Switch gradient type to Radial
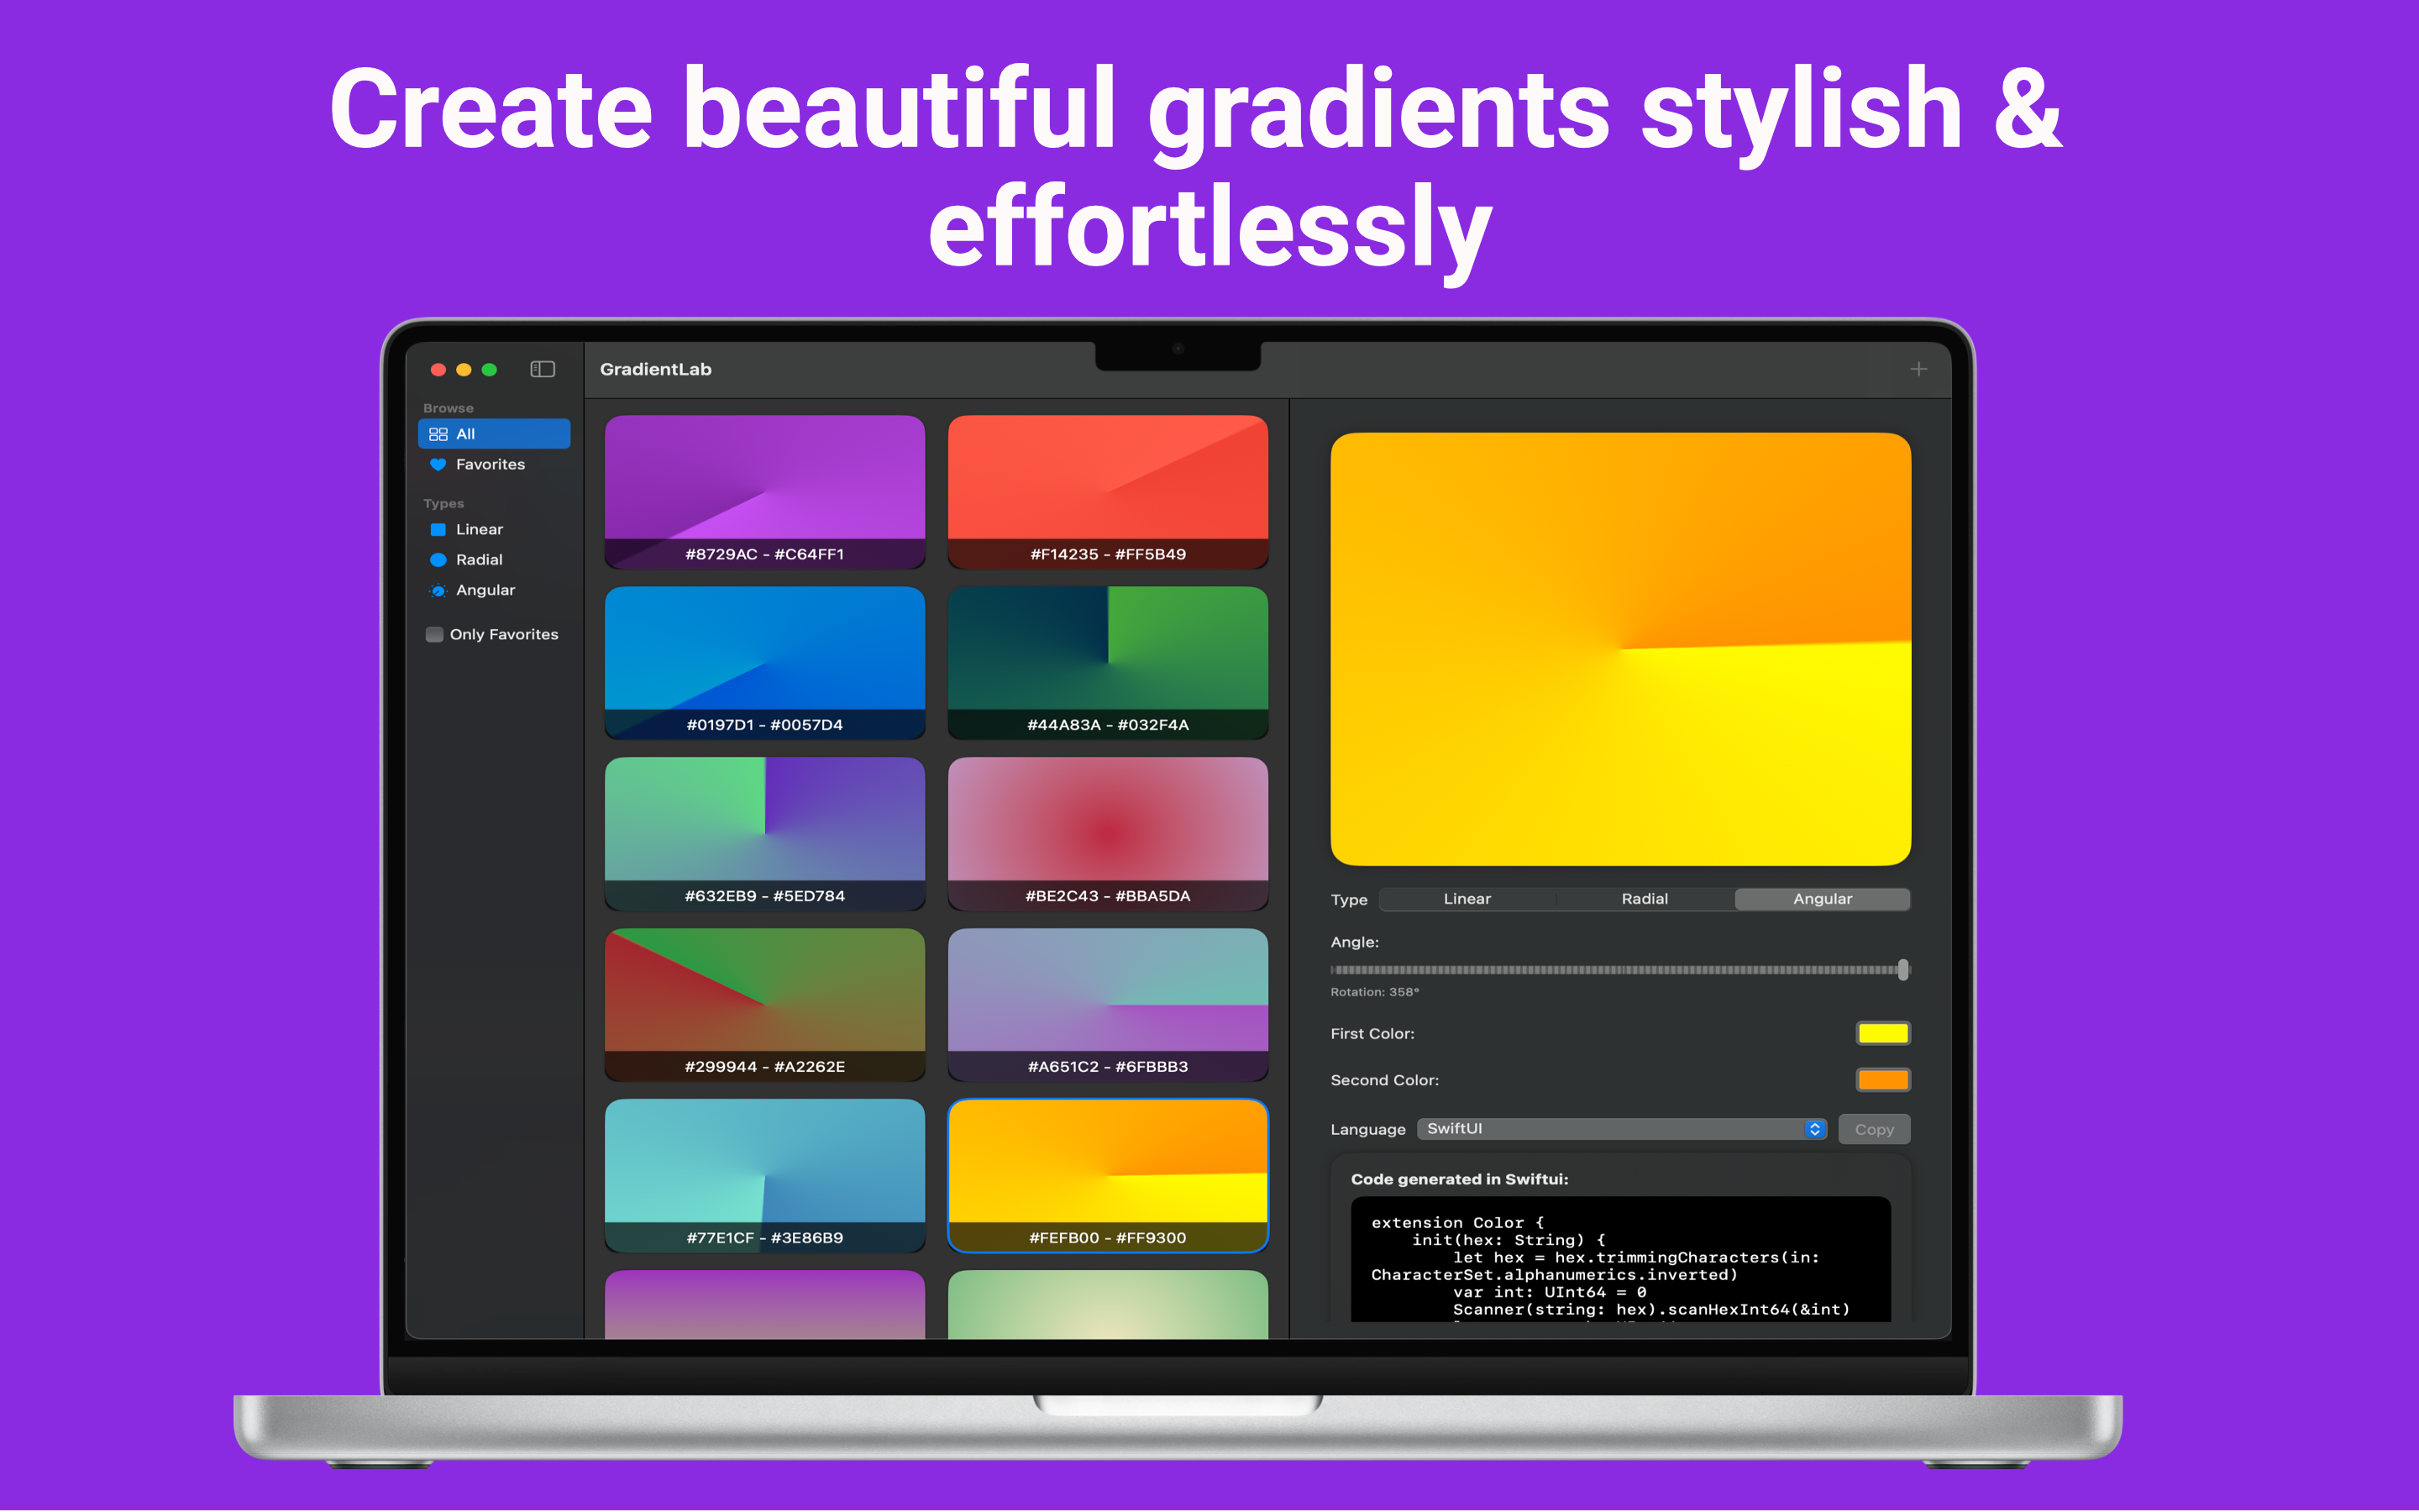The width and height of the screenshot is (2419, 1512). point(1645,898)
